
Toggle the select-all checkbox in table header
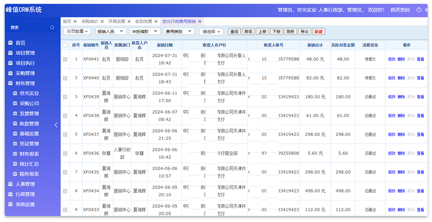pos(65,45)
